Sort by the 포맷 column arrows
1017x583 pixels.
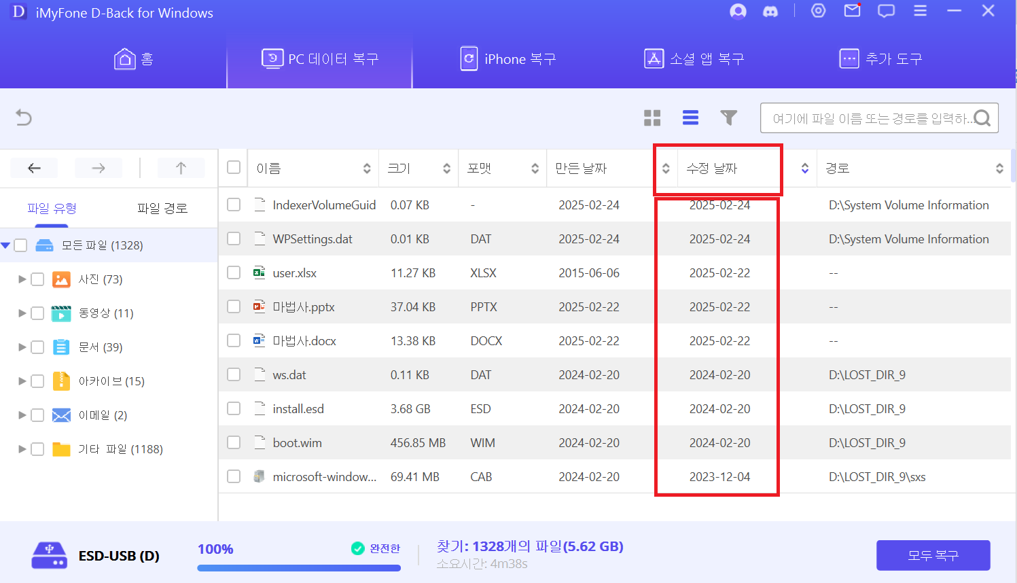click(x=535, y=169)
